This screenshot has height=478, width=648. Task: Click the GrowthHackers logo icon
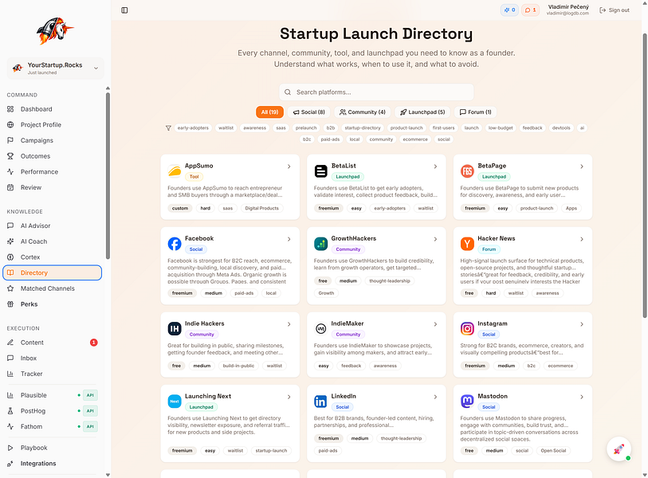pyautogui.click(x=320, y=244)
